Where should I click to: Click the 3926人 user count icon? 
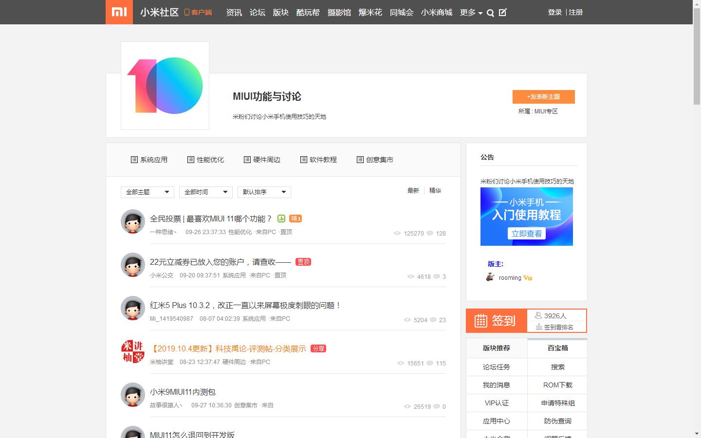[538, 315]
